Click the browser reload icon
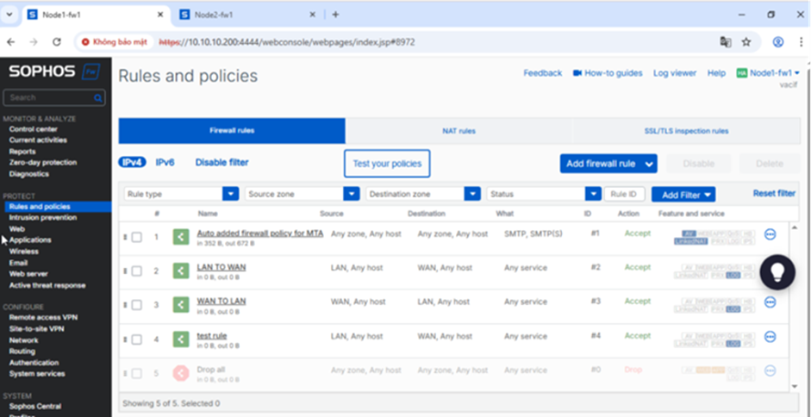The image size is (811, 417). [x=57, y=41]
